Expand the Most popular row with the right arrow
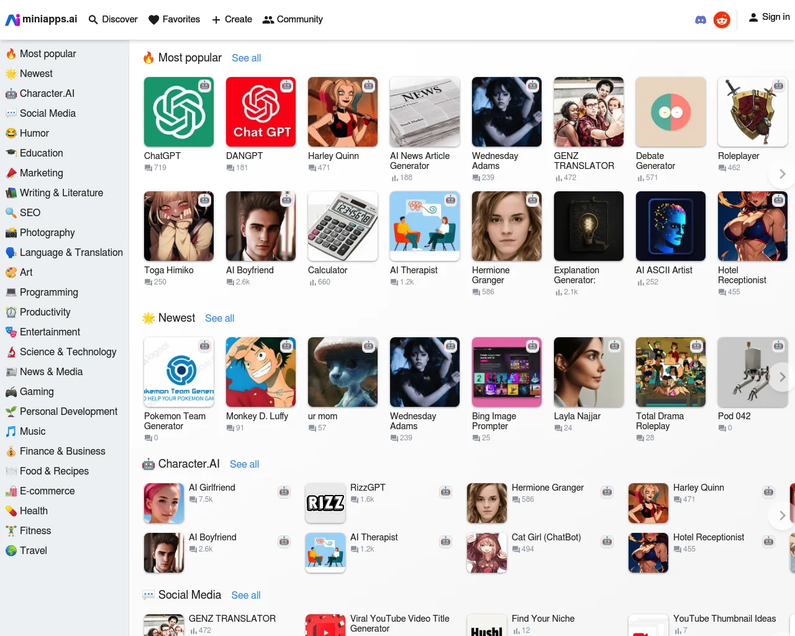This screenshot has height=636, width=795. tap(781, 174)
